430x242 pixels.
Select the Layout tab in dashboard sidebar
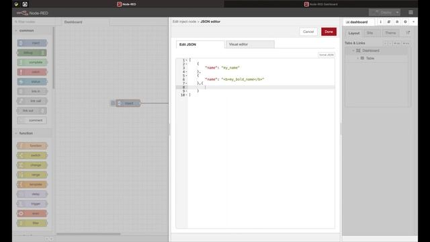354,33
